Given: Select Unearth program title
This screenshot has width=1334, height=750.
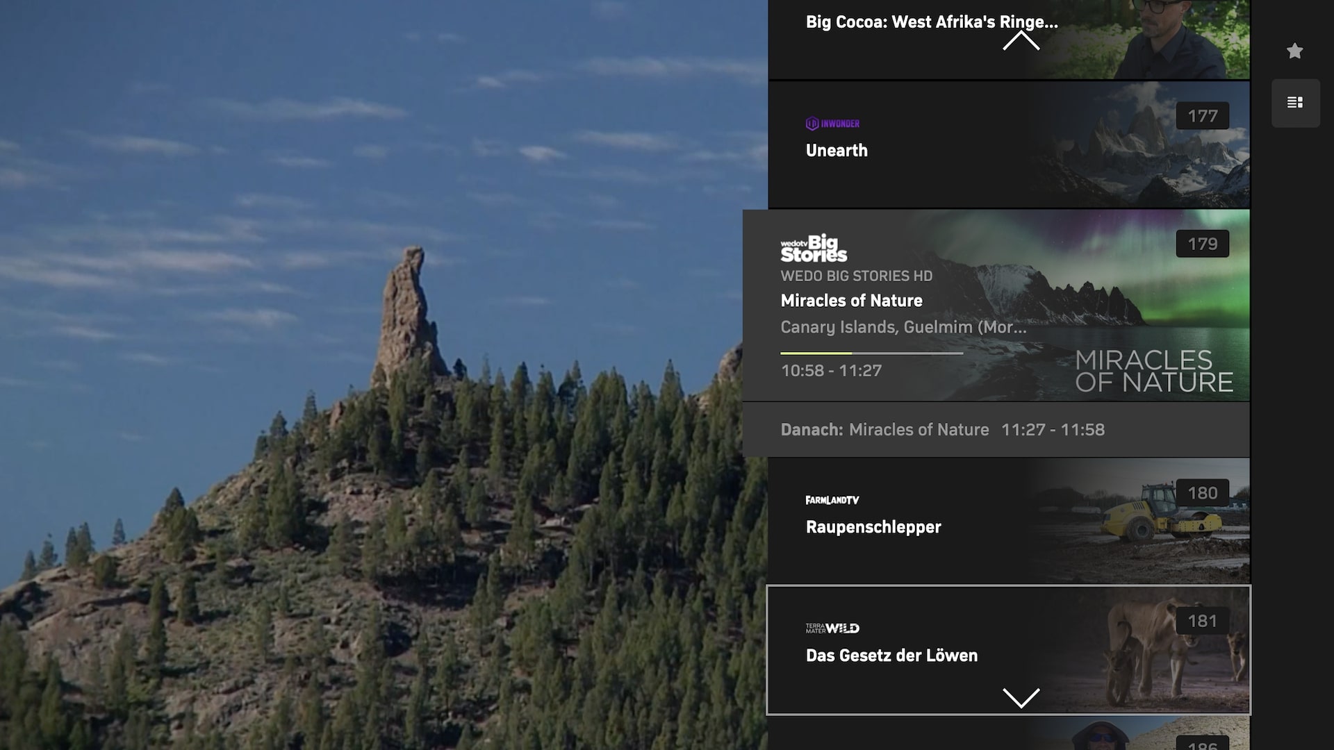Looking at the screenshot, I should [x=837, y=151].
